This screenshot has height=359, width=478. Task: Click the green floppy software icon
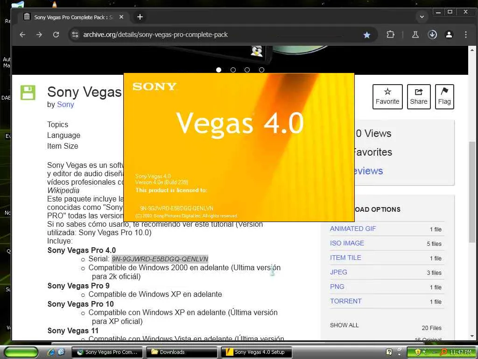tap(28, 93)
